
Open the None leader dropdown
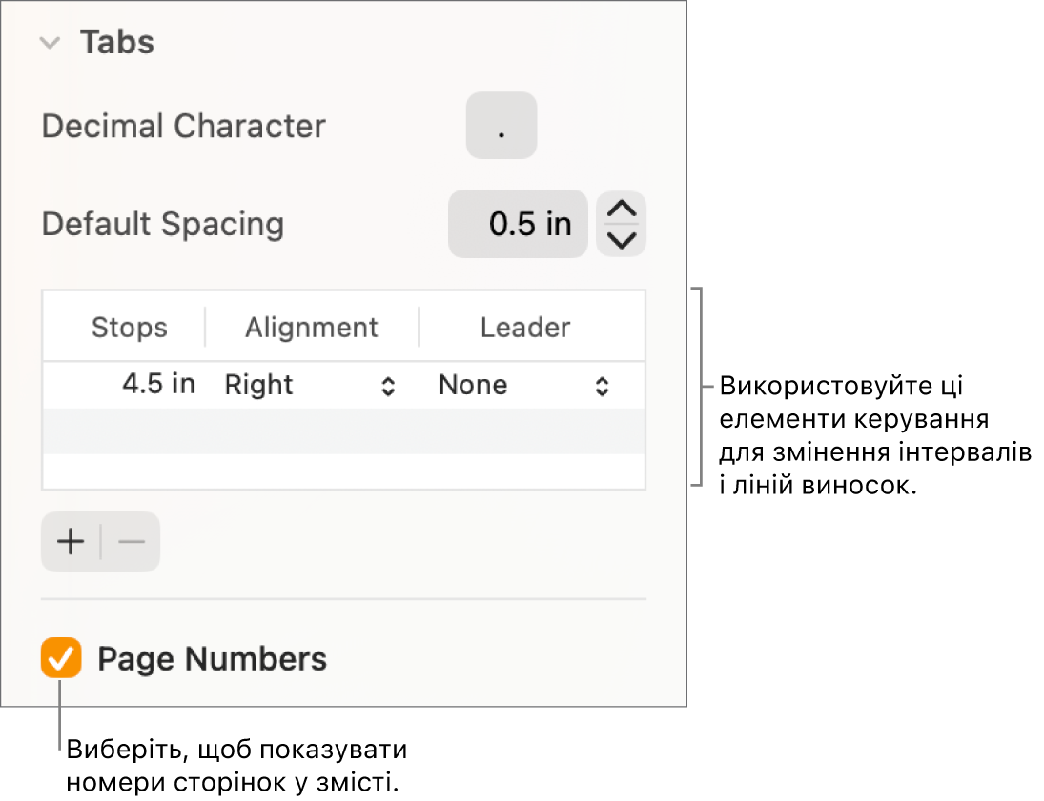(x=523, y=386)
